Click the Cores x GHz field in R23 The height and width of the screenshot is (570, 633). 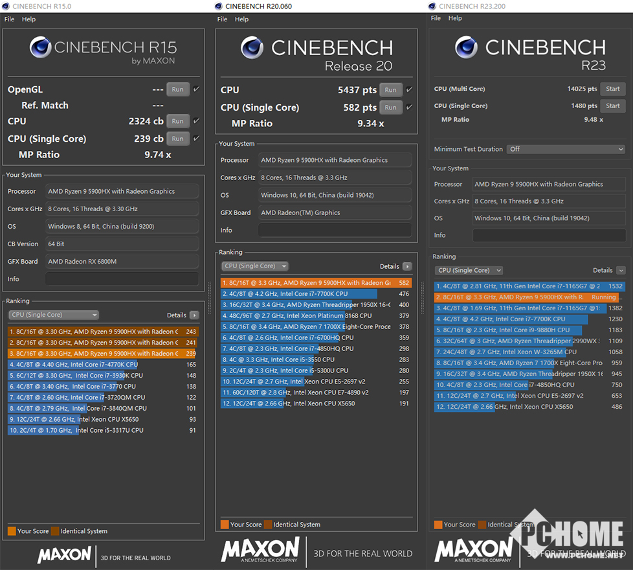click(x=549, y=201)
